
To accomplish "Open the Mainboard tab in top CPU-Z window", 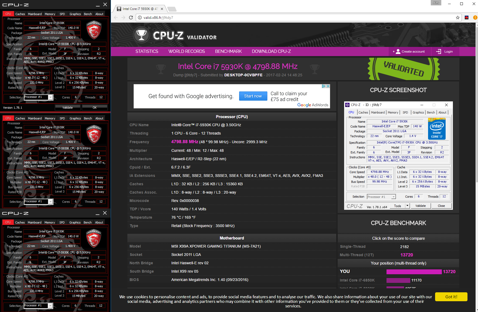I will 35,14.
